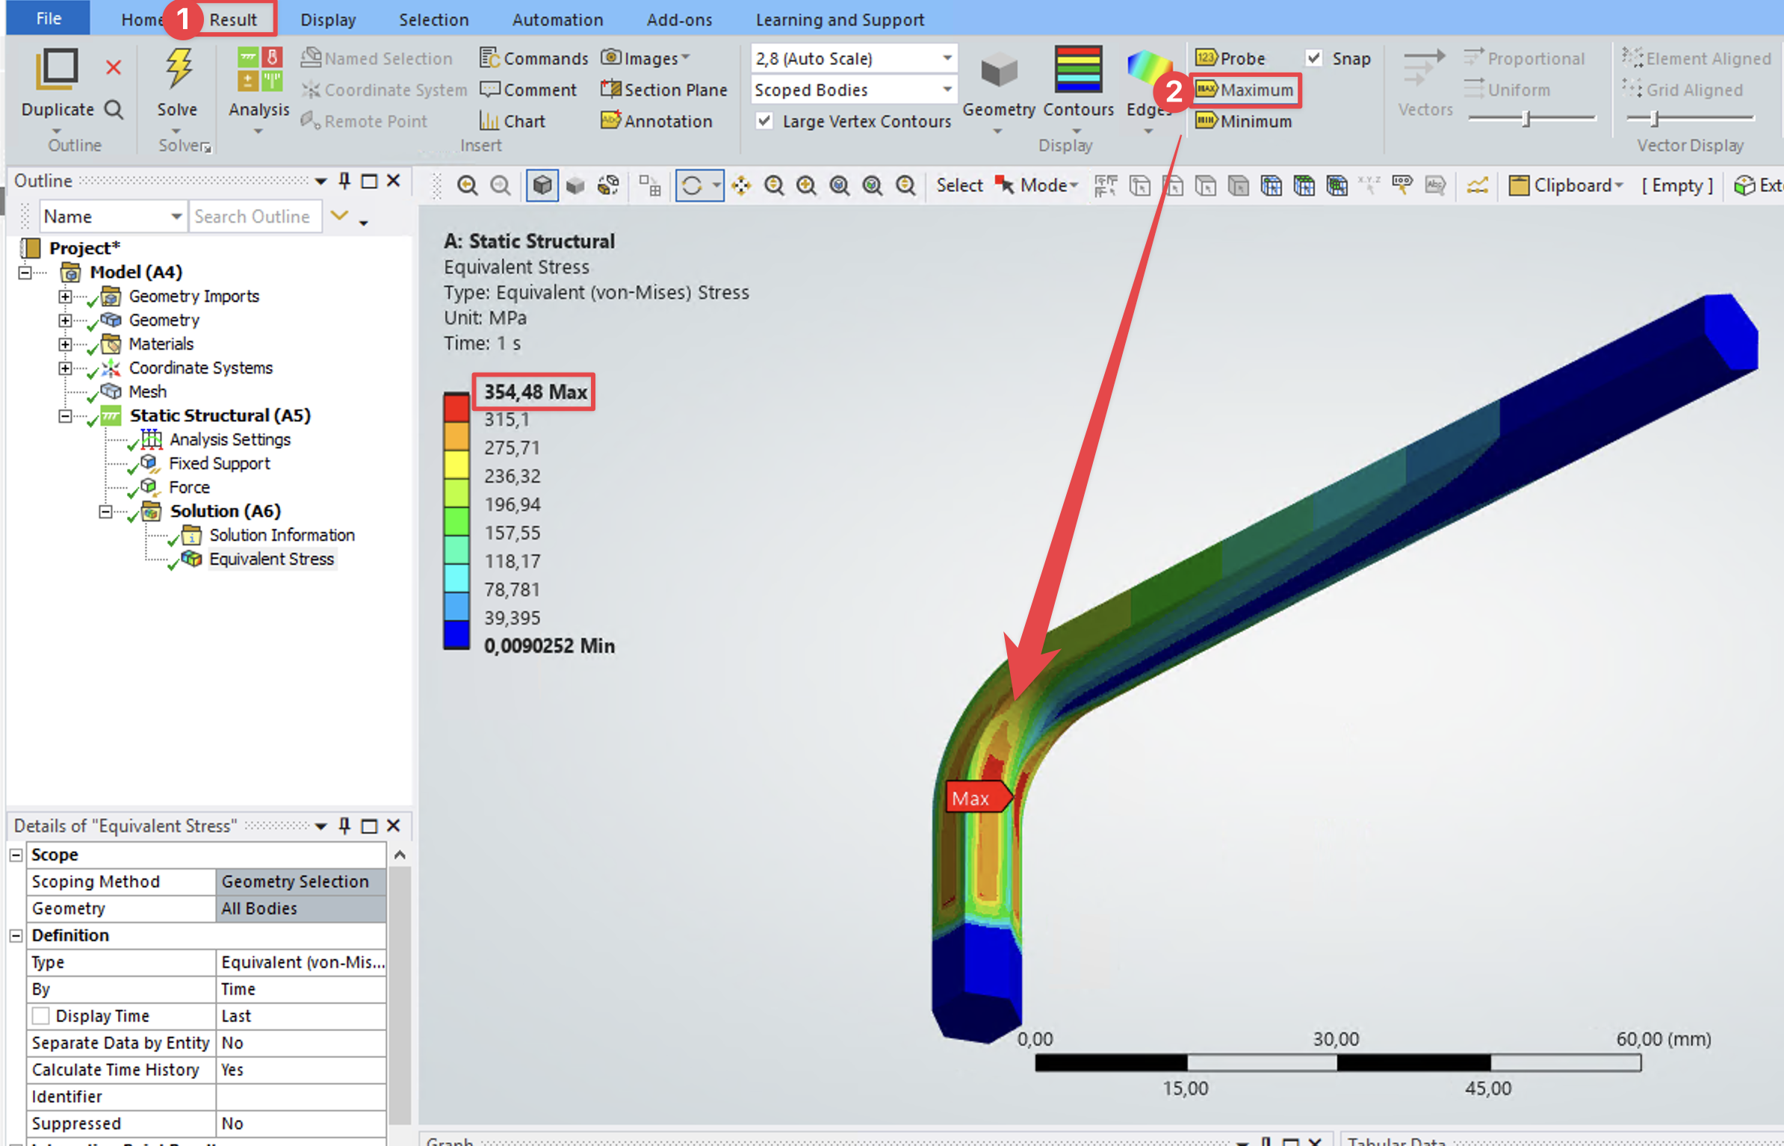Toggle Large Vertex Contours checkbox
The height and width of the screenshot is (1146, 1784).
click(764, 121)
